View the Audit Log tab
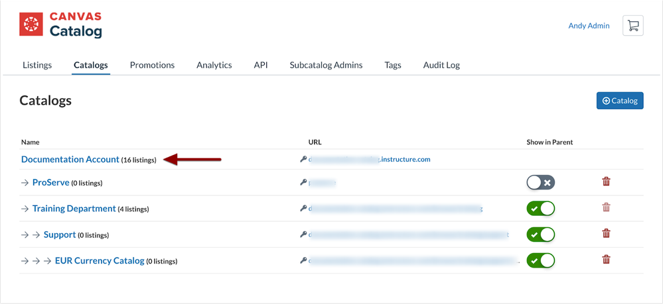Viewport: 663px width, 304px height. (441, 65)
